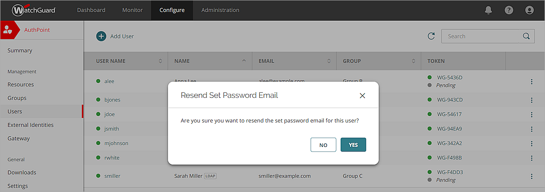
Task: Open the help question mark icon
Action: pyautogui.click(x=509, y=10)
